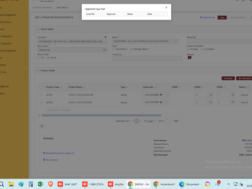Open invoice lookup ellipsis for row 801502
This screenshot has height=189, width=252.
[x=167, y=102]
